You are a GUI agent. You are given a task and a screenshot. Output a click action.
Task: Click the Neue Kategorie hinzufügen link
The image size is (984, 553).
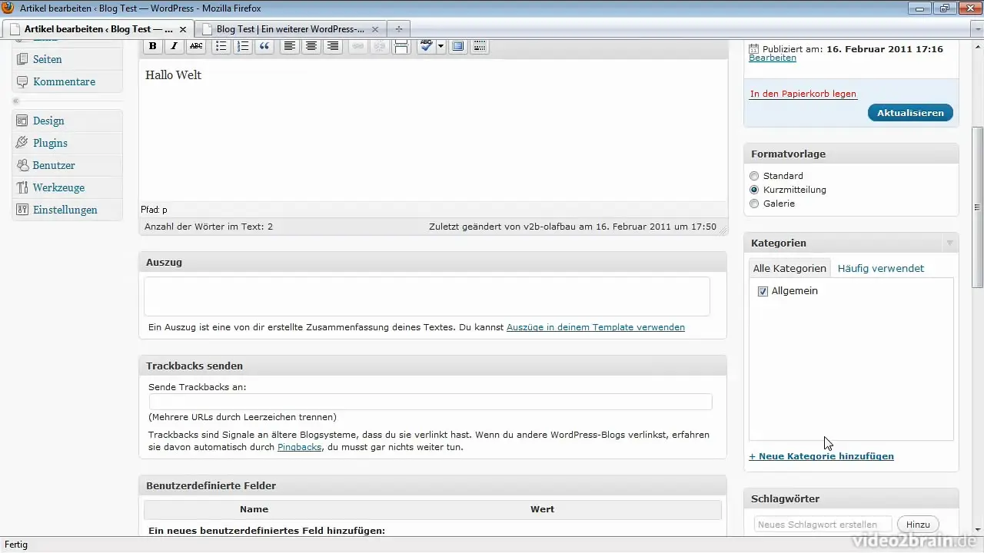click(821, 456)
